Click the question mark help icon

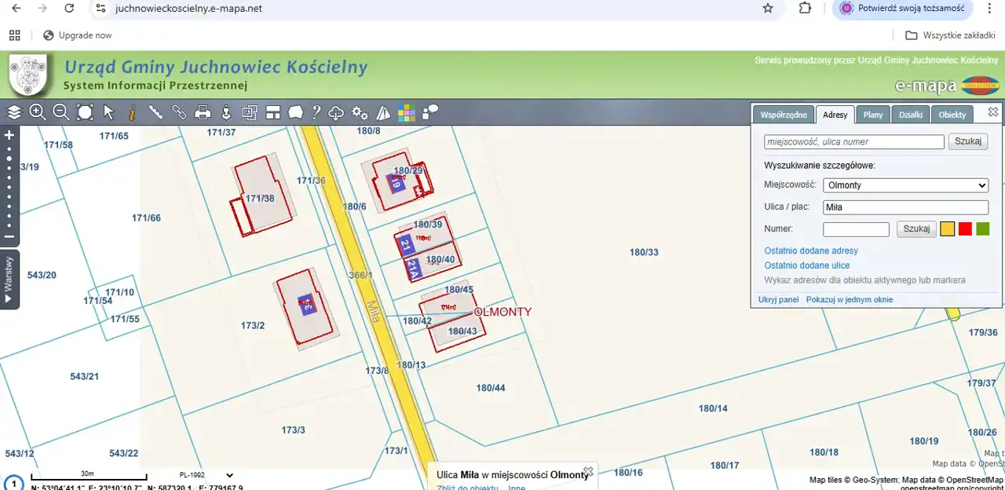click(316, 112)
